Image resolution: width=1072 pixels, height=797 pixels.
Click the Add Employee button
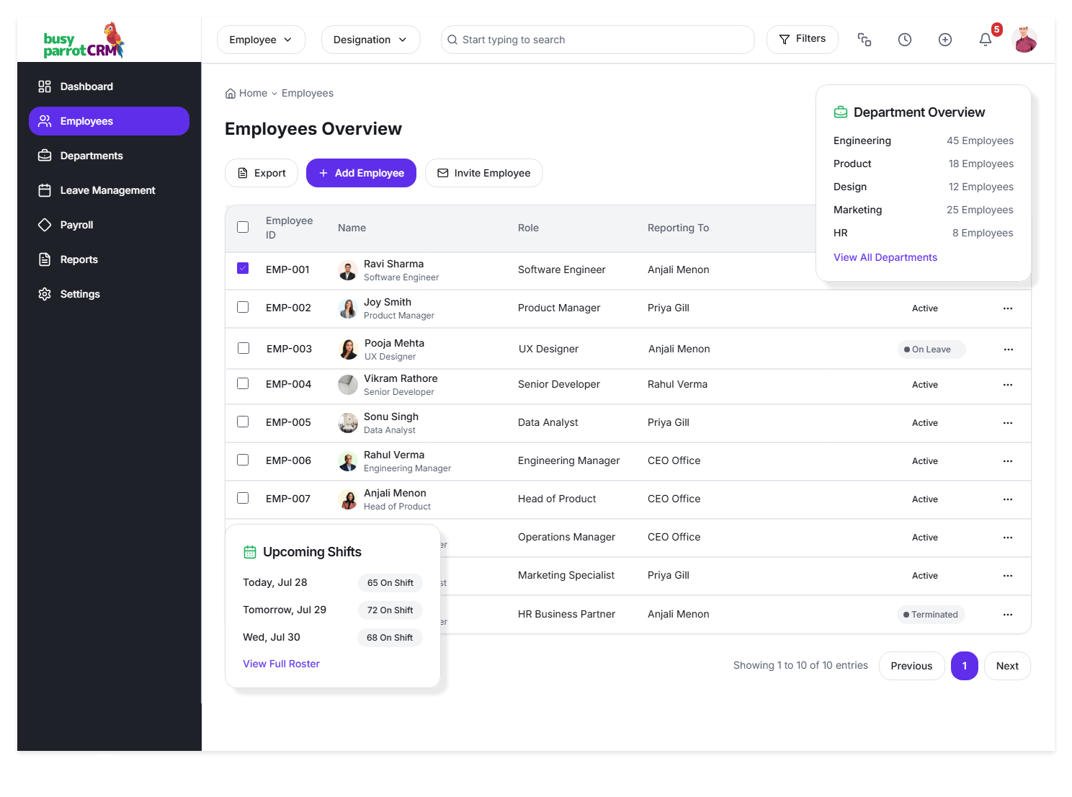coord(361,173)
